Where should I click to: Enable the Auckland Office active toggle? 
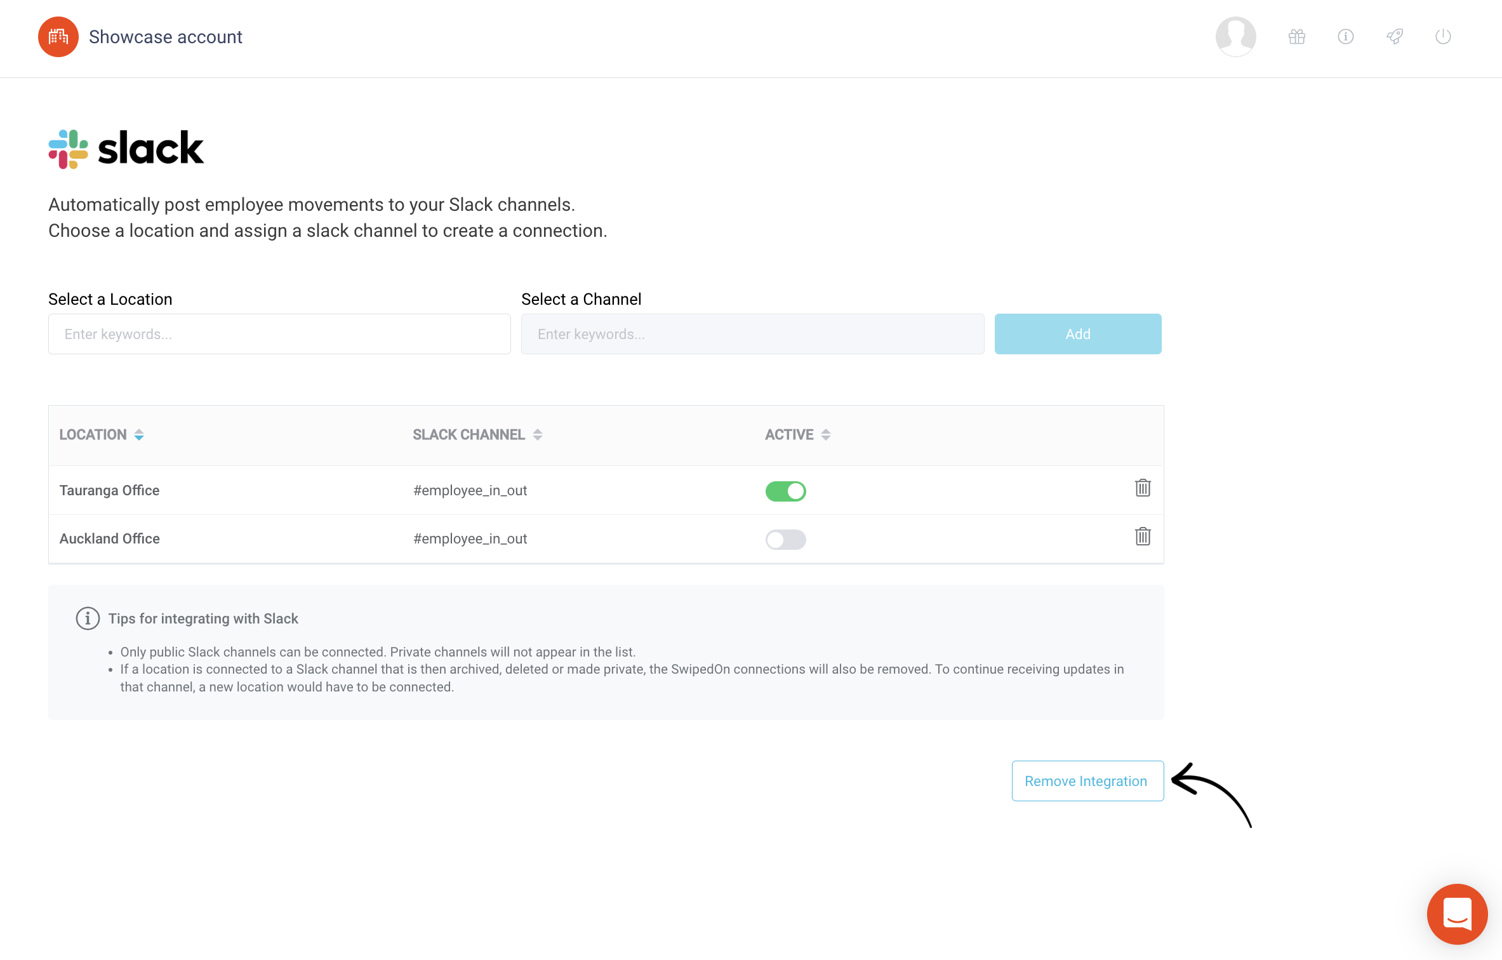point(785,540)
